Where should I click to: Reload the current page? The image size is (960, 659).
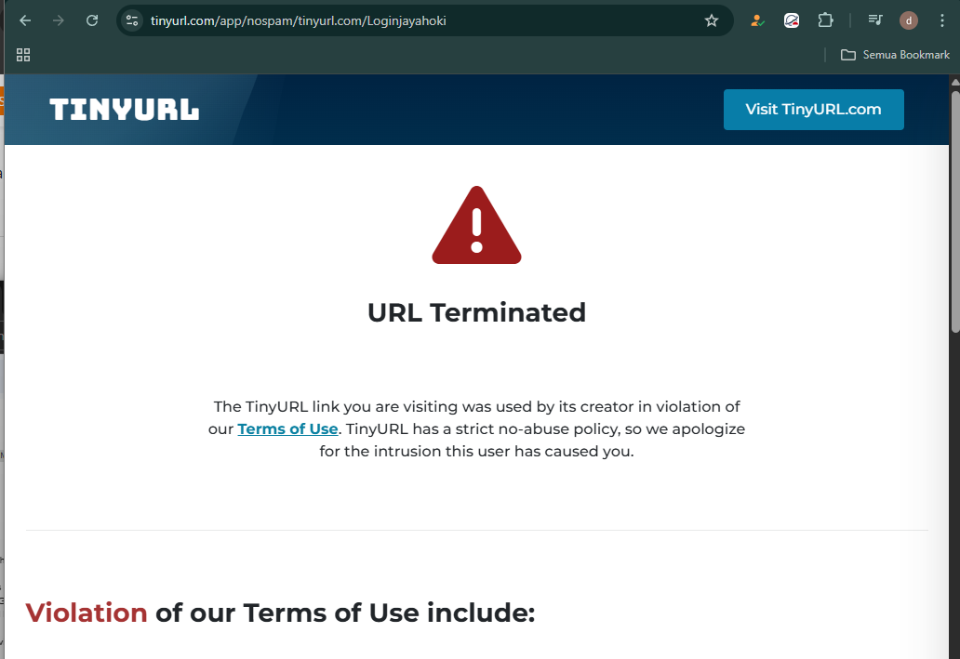[92, 20]
